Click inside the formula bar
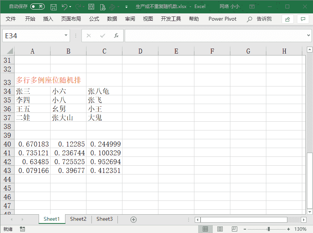The height and width of the screenshot is (233, 313). (215, 36)
